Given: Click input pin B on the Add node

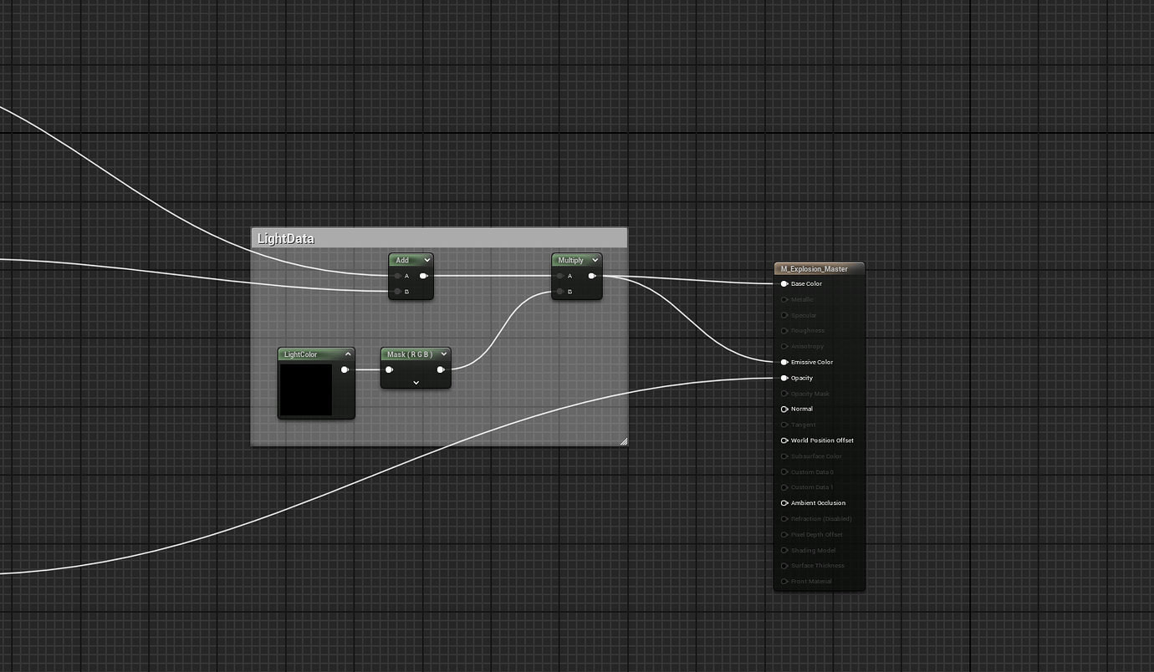Looking at the screenshot, I should pyautogui.click(x=397, y=291).
